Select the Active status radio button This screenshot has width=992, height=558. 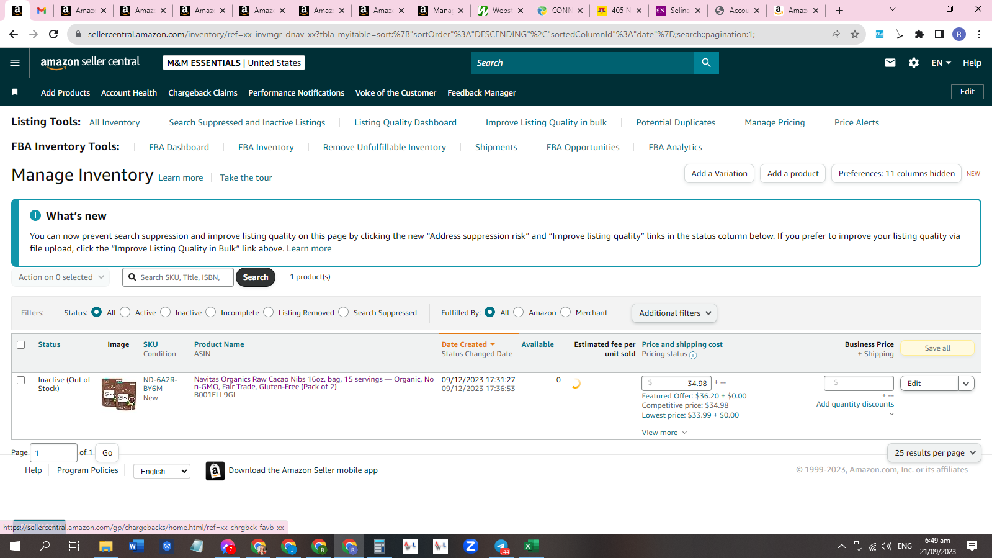[125, 312]
